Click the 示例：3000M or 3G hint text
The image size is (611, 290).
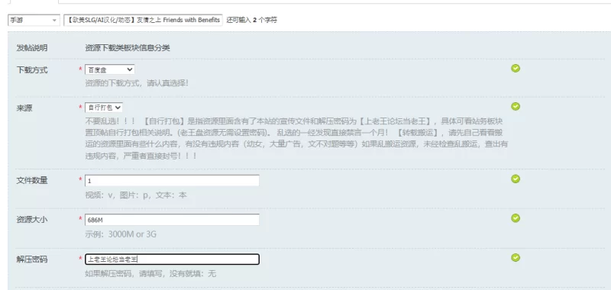121,235
